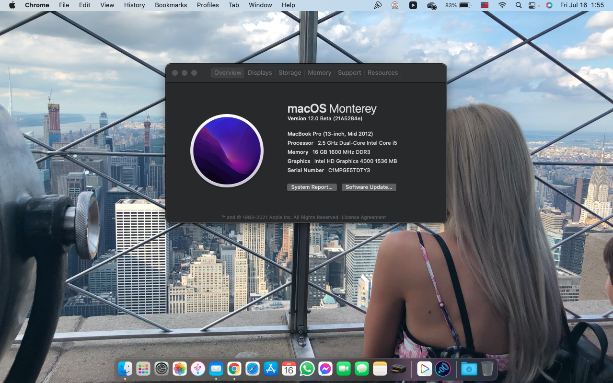The height and width of the screenshot is (383, 613).
Task: Open the File menu
Action: pos(64,5)
